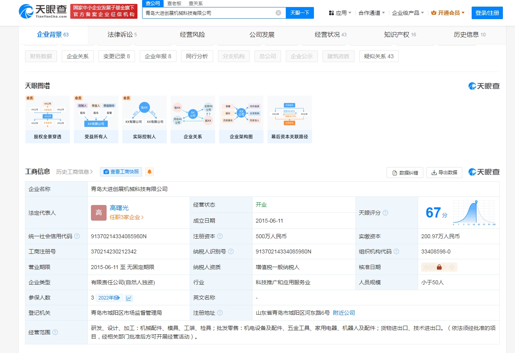Open the 实际控制人 graph thumbnail

(x=144, y=119)
